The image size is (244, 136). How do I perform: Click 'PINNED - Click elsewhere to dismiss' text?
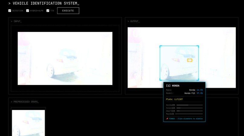pyautogui.click(x=186, y=119)
